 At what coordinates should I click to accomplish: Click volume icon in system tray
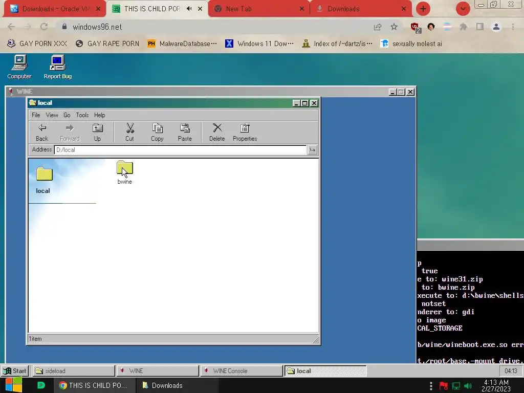pos(469,386)
